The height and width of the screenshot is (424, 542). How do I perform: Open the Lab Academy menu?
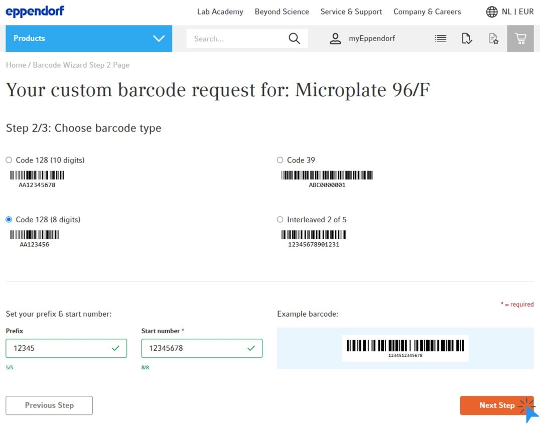[220, 12]
